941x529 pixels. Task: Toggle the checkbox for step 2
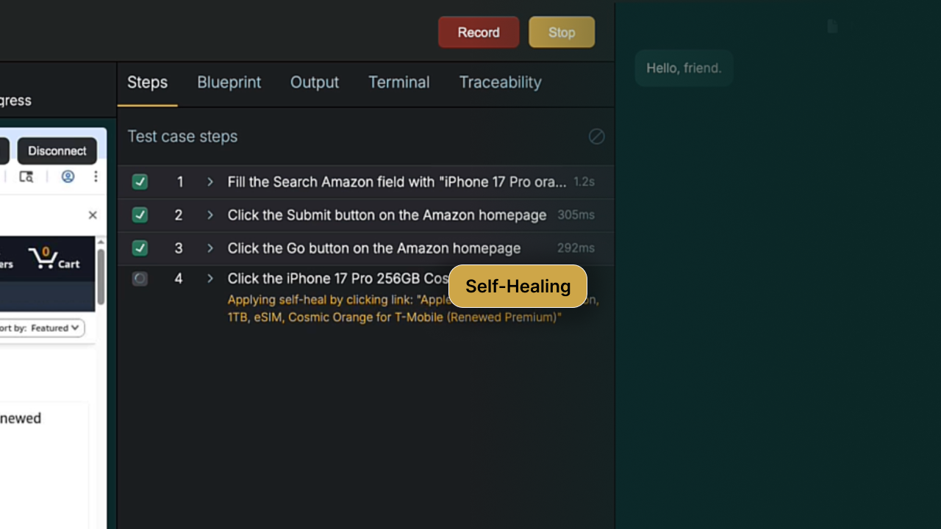140,215
